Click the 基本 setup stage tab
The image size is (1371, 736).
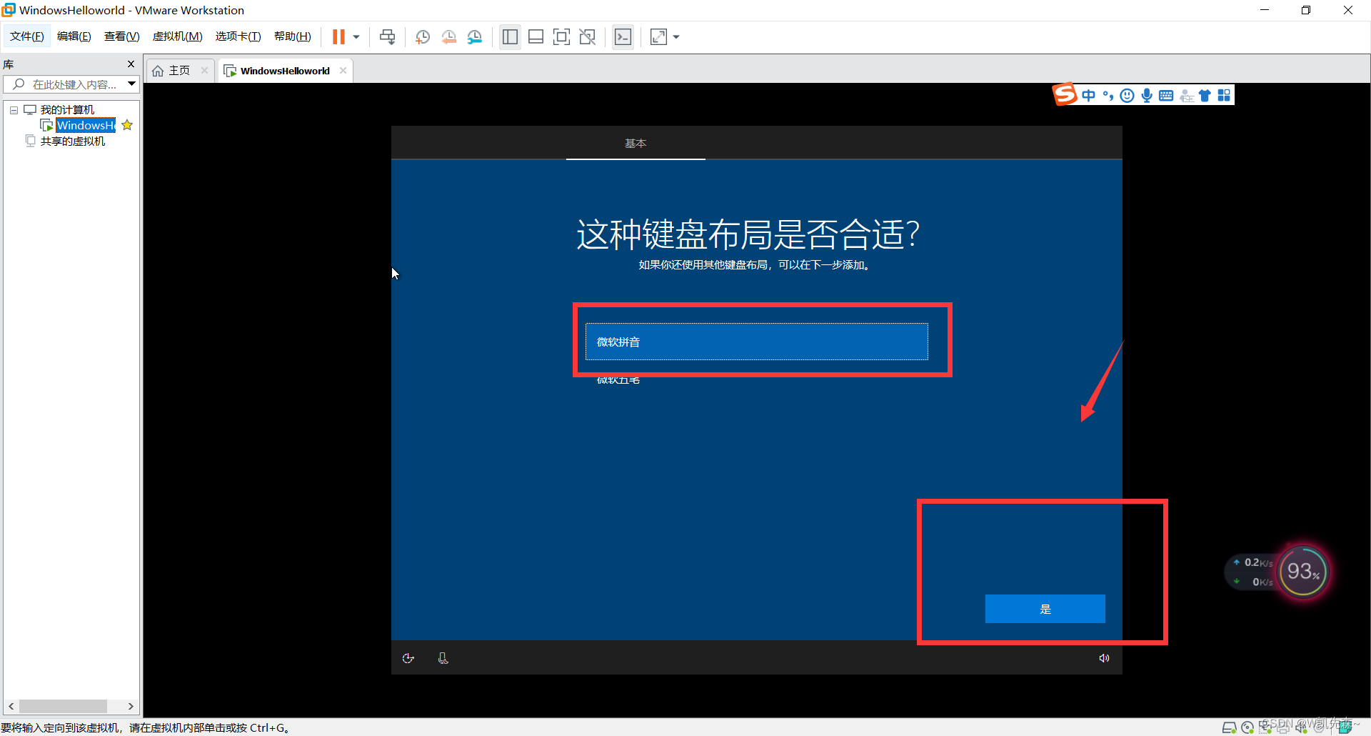636,144
